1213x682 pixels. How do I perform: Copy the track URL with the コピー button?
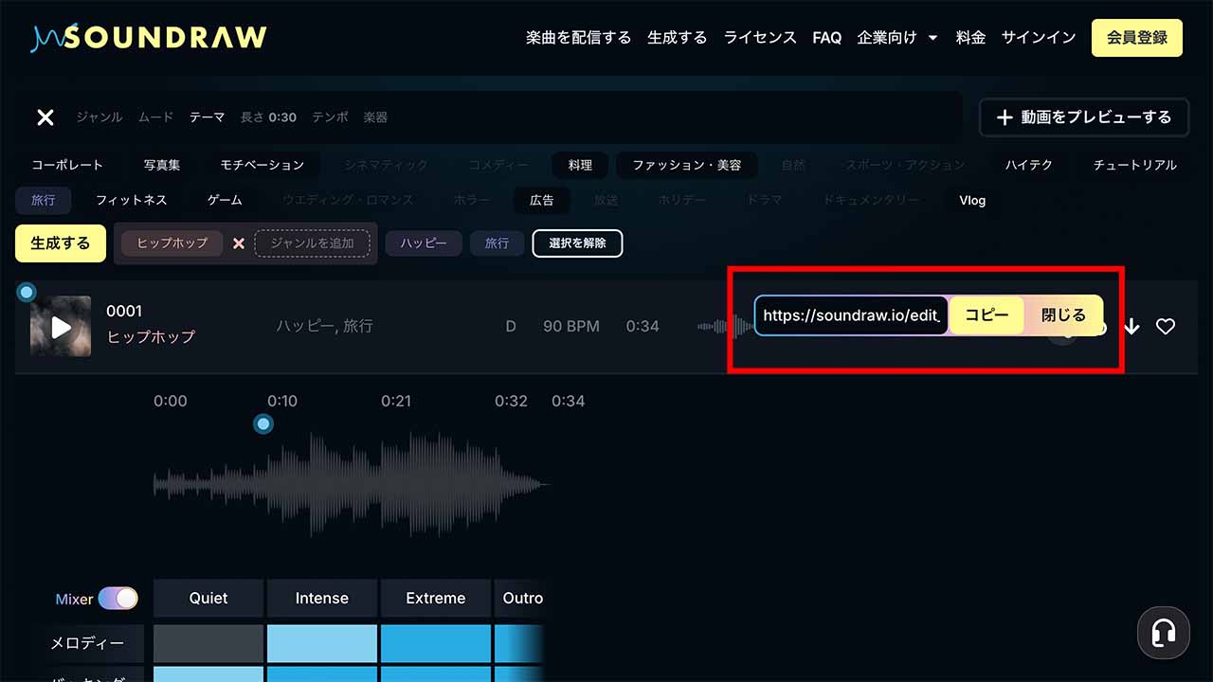tap(987, 314)
